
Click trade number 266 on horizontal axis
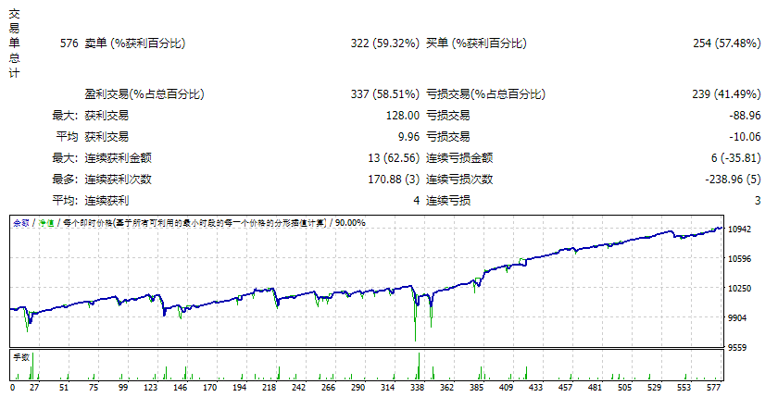click(x=329, y=388)
